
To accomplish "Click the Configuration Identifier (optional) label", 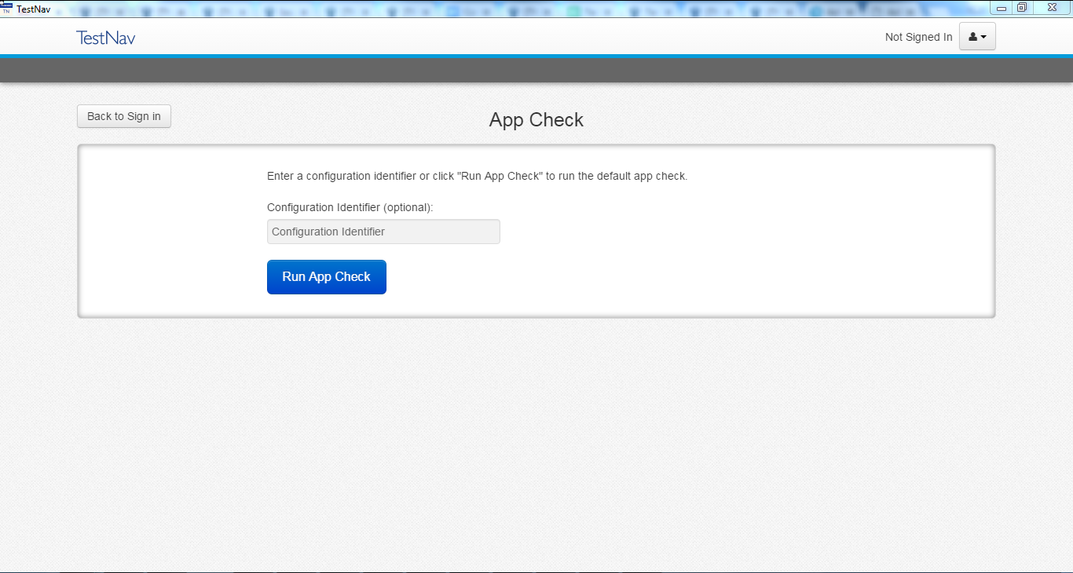I will coord(350,207).
